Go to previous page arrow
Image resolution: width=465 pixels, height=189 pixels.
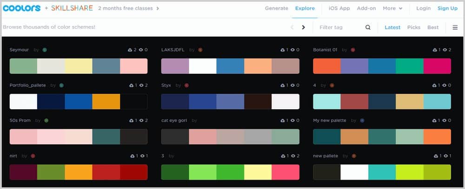pyautogui.click(x=292, y=27)
